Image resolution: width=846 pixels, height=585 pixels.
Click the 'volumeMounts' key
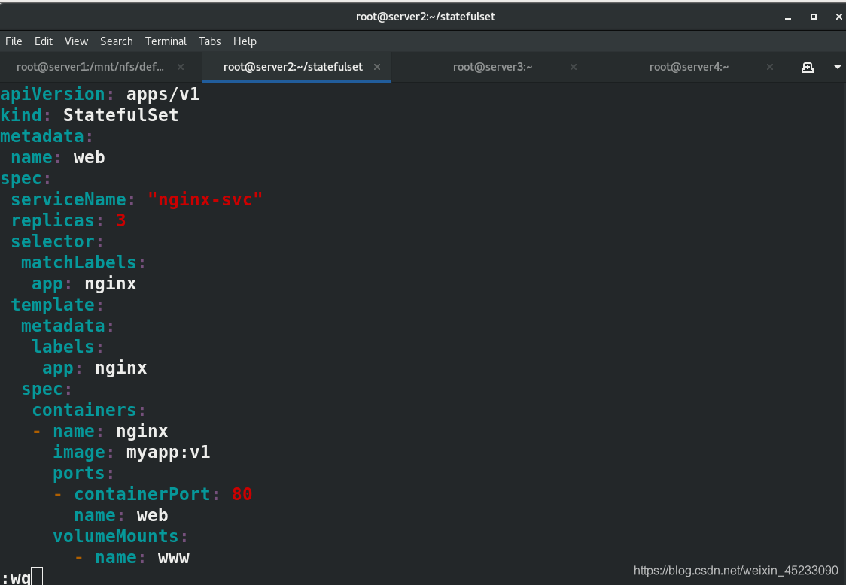[x=115, y=536]
